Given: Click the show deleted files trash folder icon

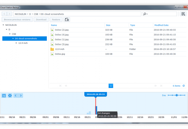Looking at the screenshot, I should pos(67,19).
